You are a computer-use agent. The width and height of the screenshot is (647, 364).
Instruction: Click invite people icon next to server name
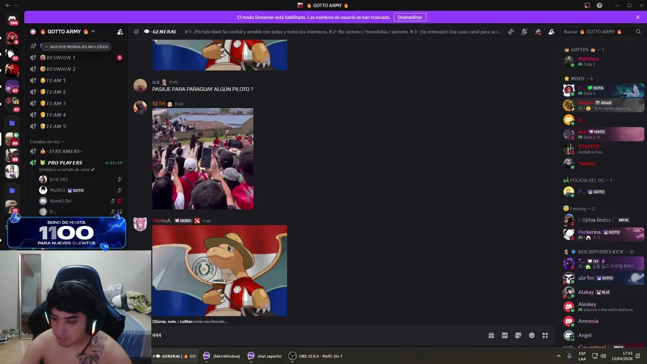click(x=120, y=31)
